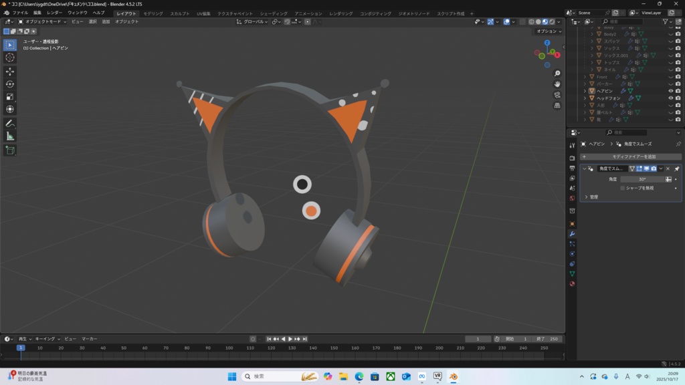Pin the properties editor context
Viewport: 685px width, 385px height.
(x=678, y=144)
